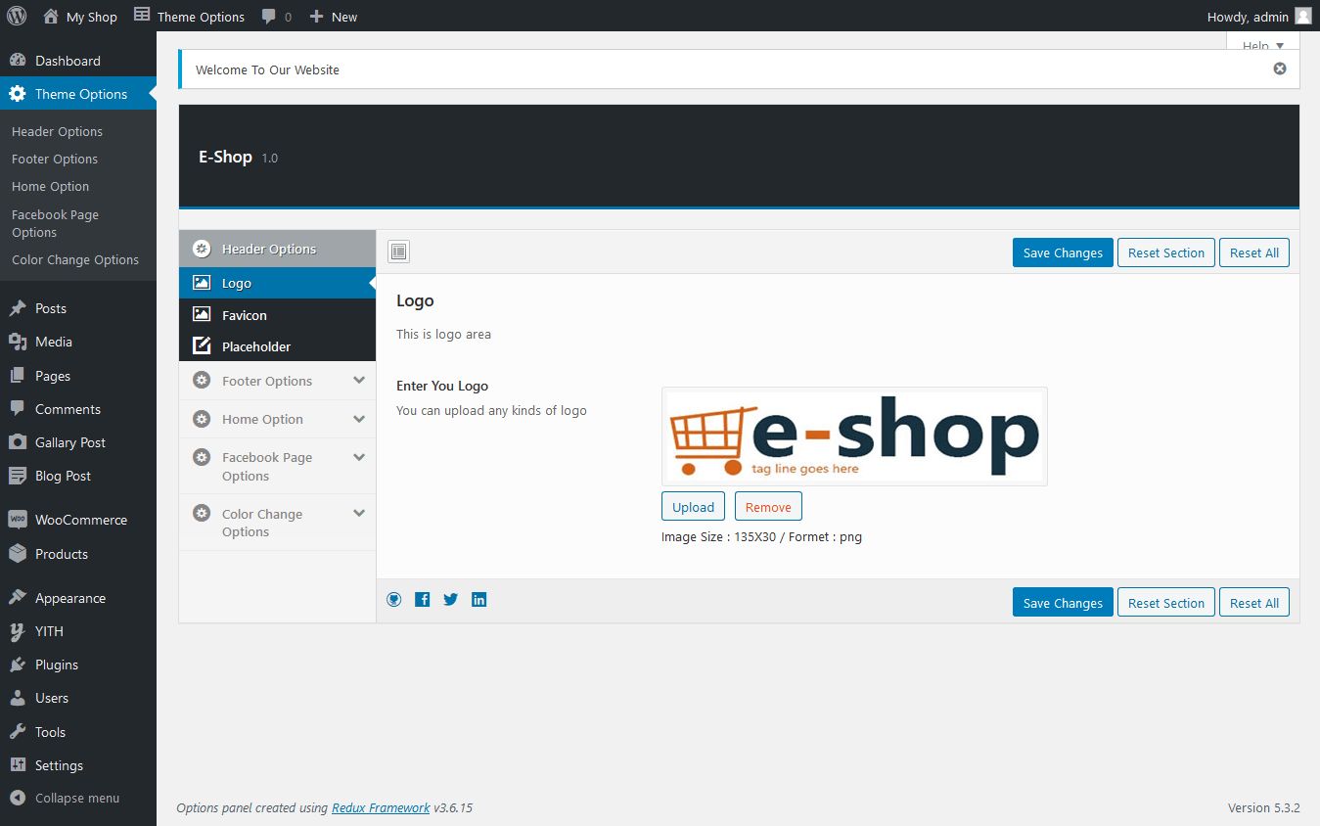Remove the current logo
The image size is (1320, 826).
768,507
